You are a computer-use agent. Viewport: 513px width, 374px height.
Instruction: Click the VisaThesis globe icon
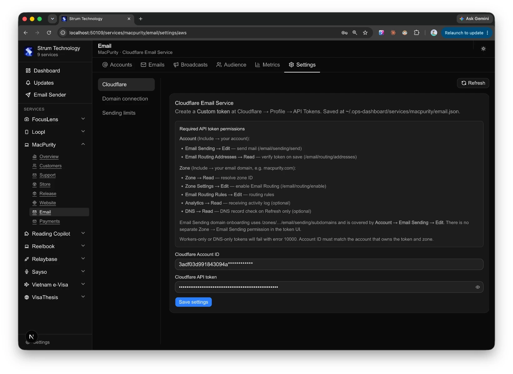[x=27, y=297]
